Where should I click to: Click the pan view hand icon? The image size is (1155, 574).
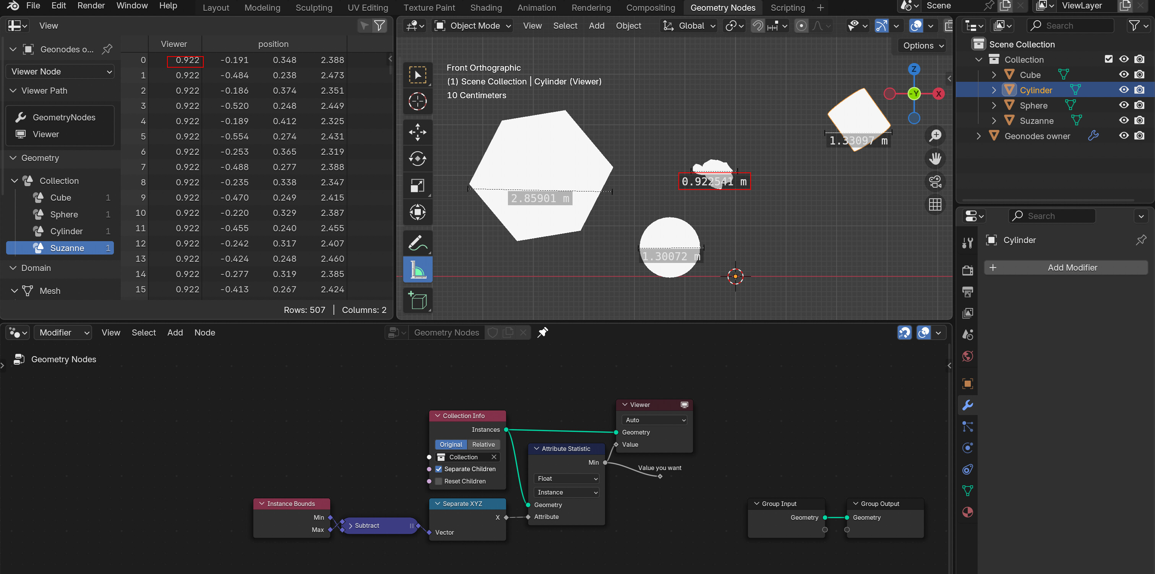coord(935,158)
